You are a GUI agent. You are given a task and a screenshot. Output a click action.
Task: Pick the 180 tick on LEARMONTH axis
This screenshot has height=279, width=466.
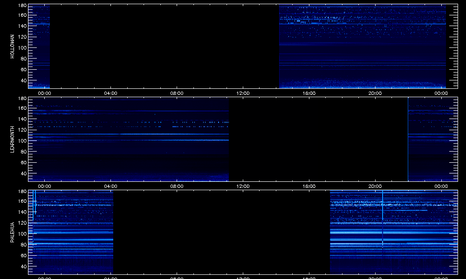(22, 99)
